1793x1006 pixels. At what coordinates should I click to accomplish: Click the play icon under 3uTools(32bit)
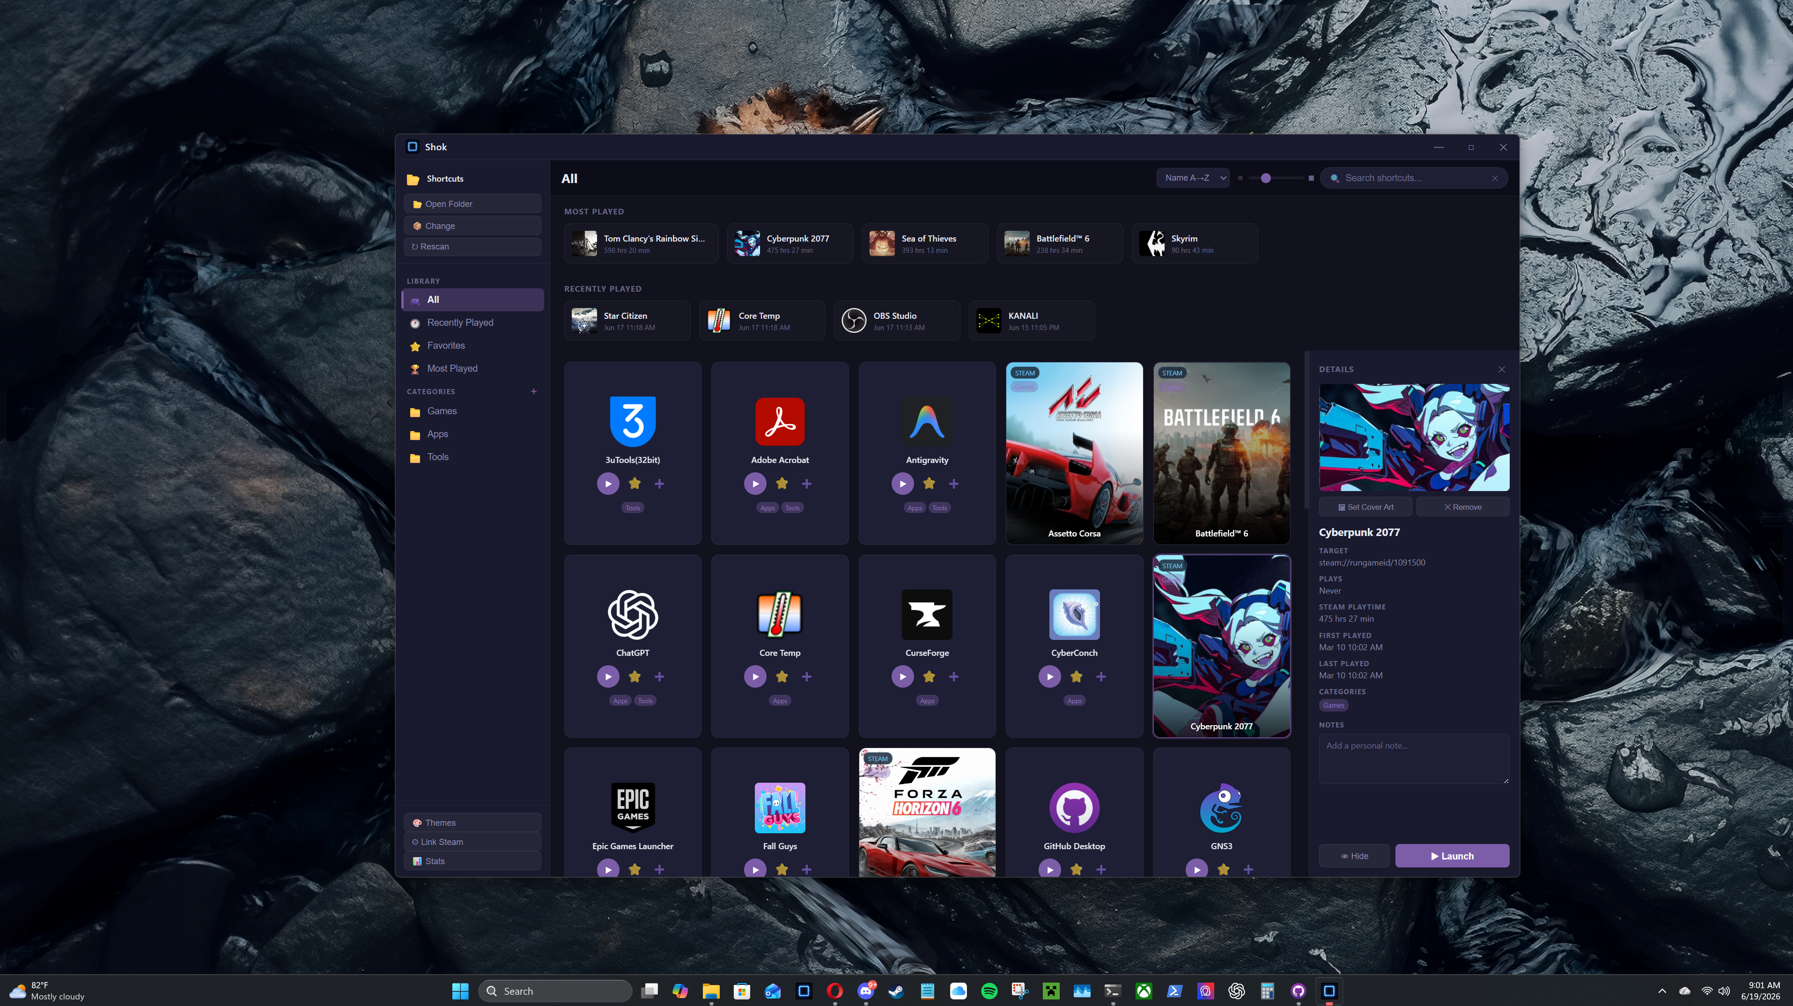click(608, 484)
